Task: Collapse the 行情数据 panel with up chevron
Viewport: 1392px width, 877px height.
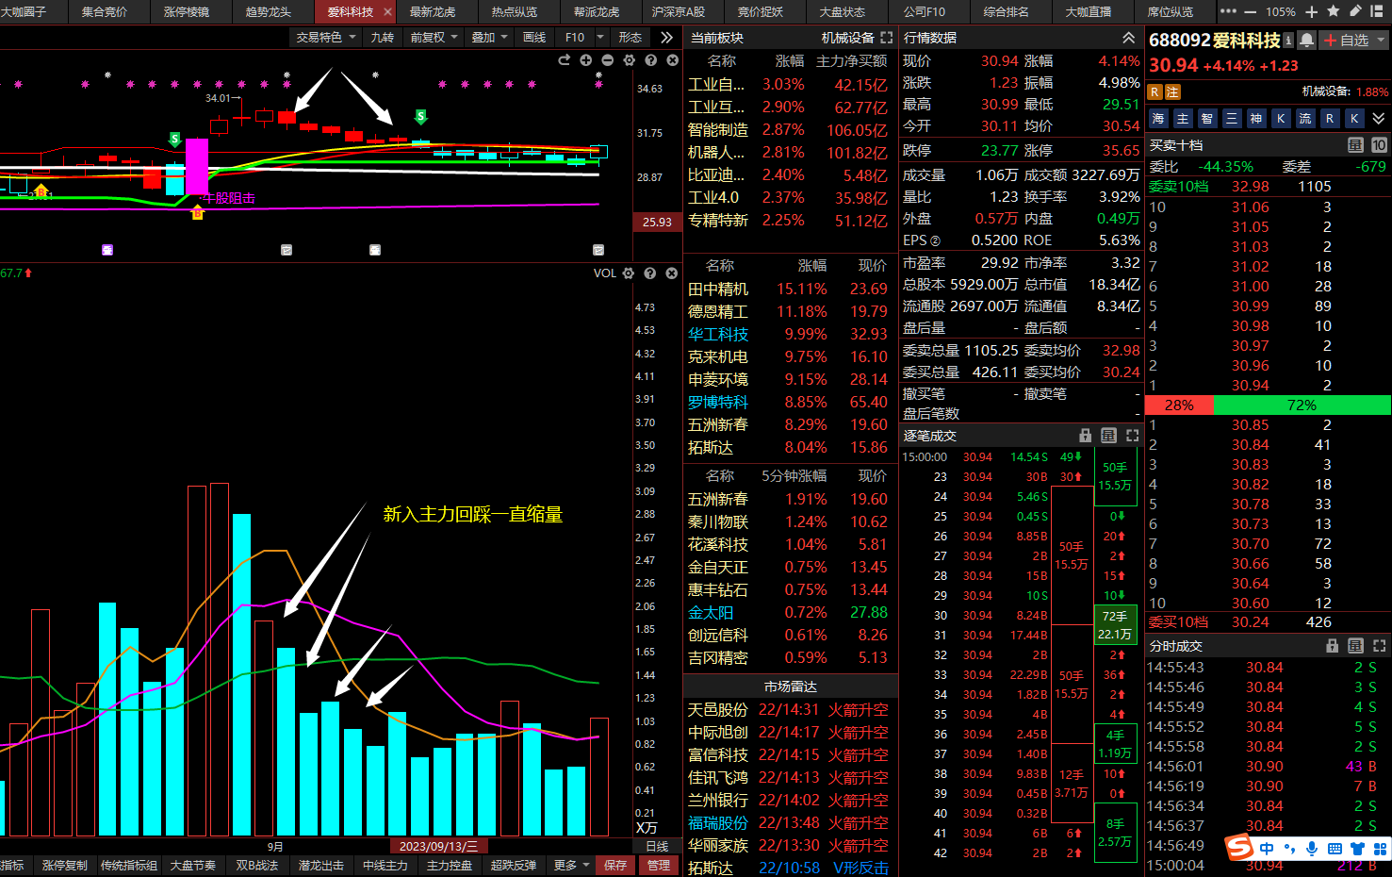Action: click(1128, 38)
